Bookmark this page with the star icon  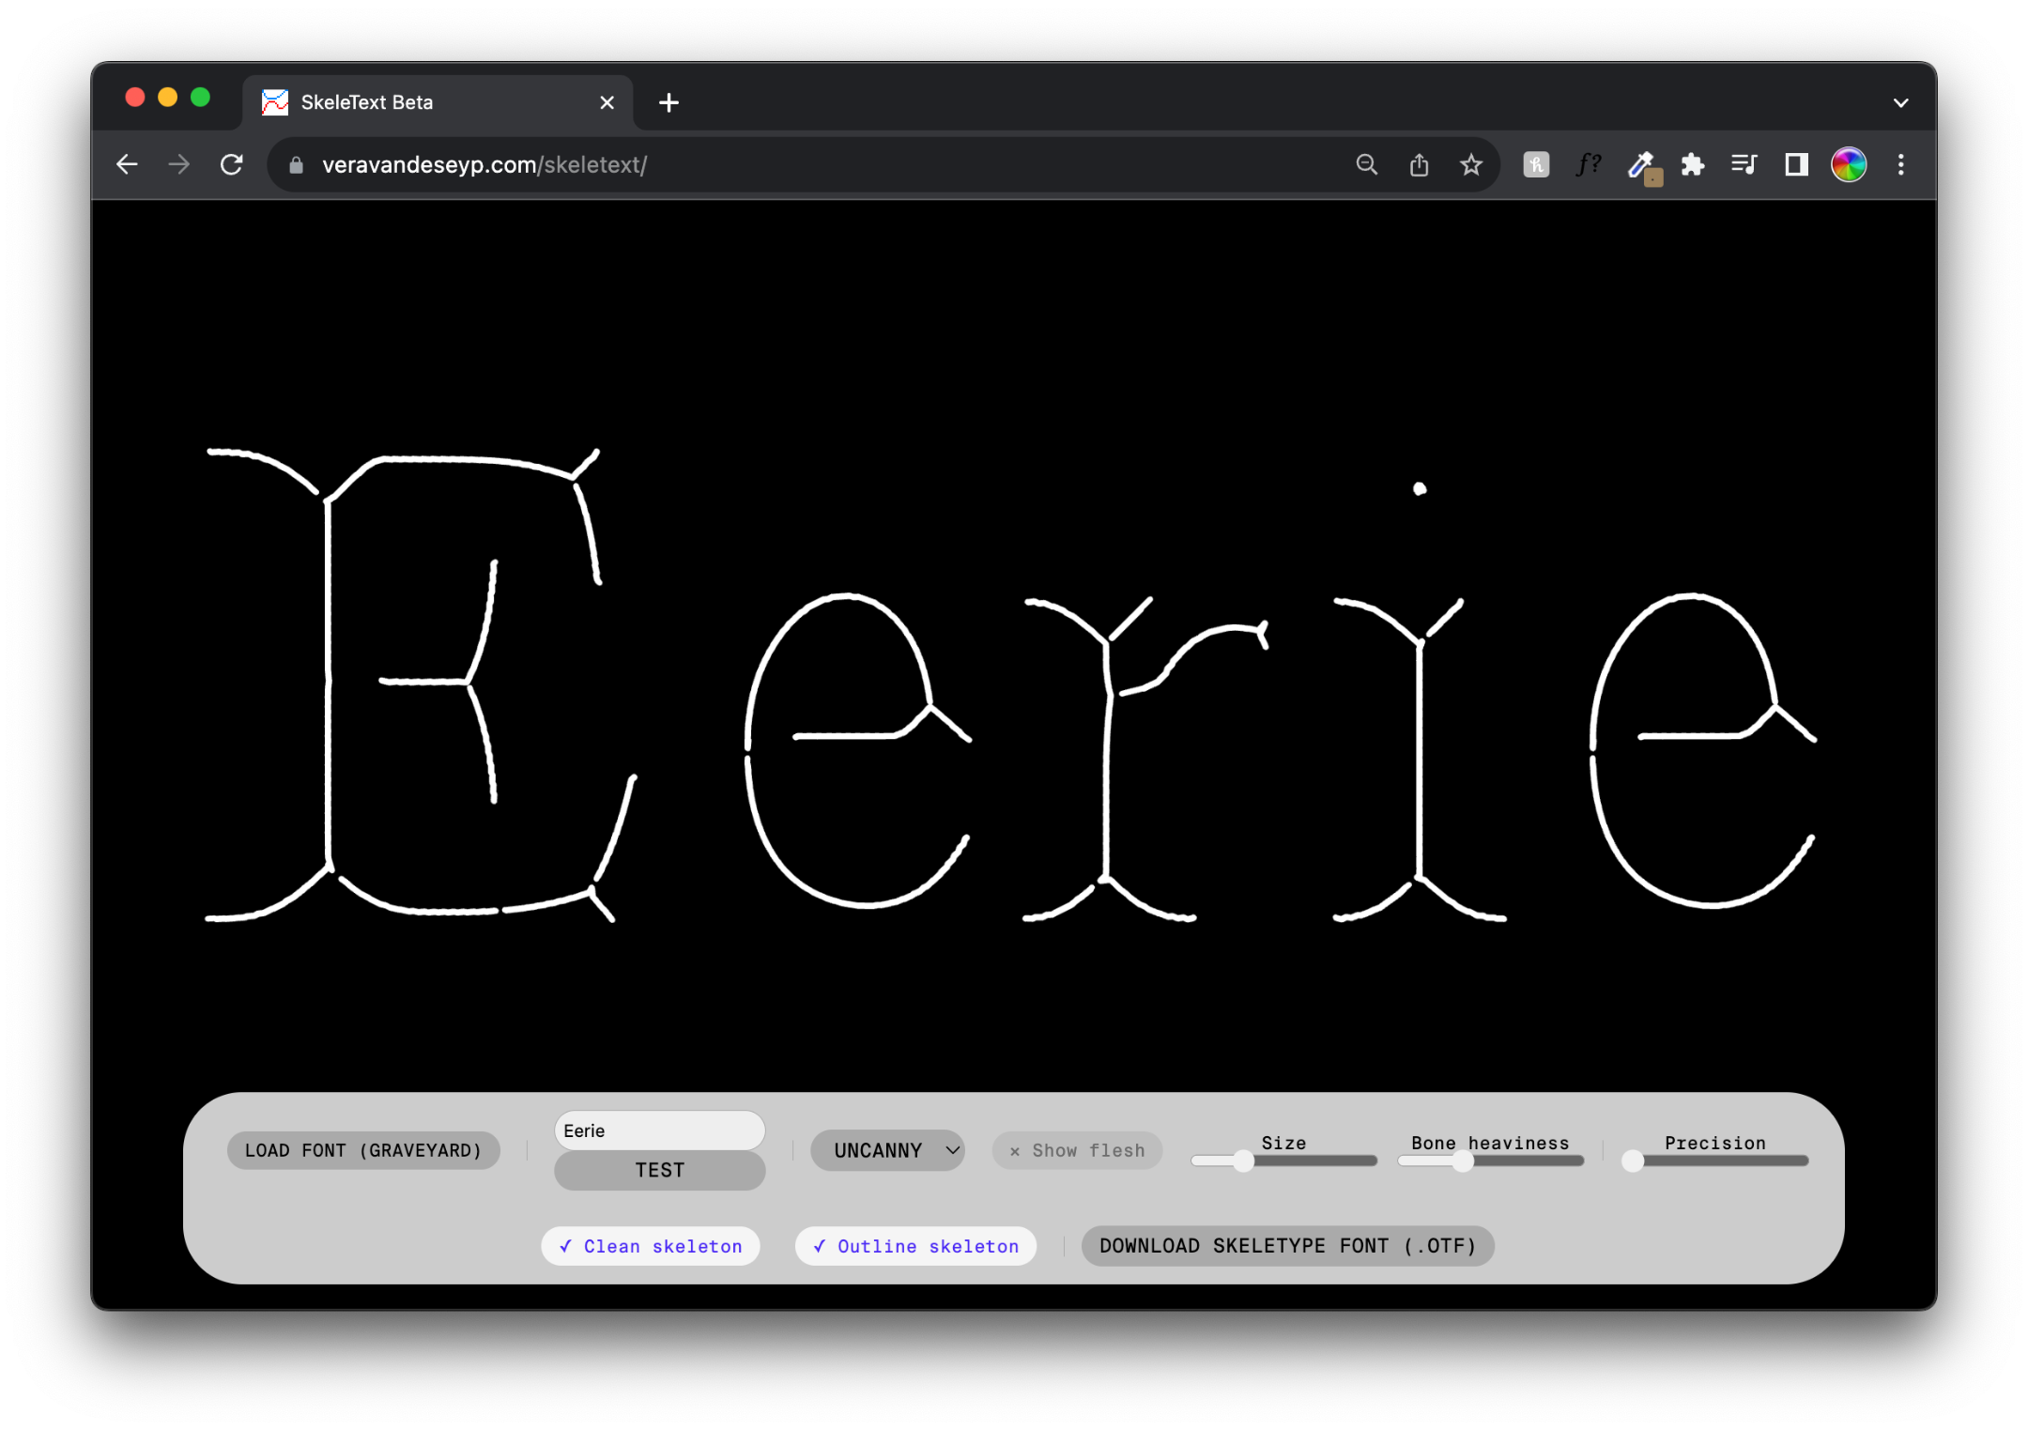tap(1470, 165)
